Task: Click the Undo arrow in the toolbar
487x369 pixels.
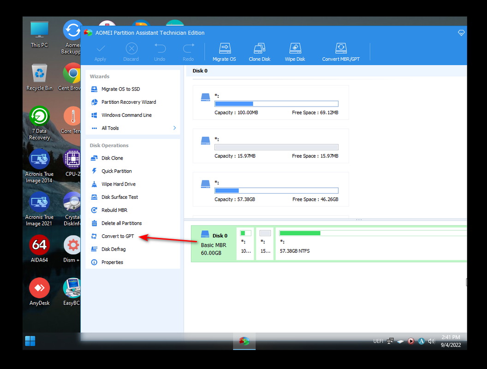Action: [x=160, y=52]
